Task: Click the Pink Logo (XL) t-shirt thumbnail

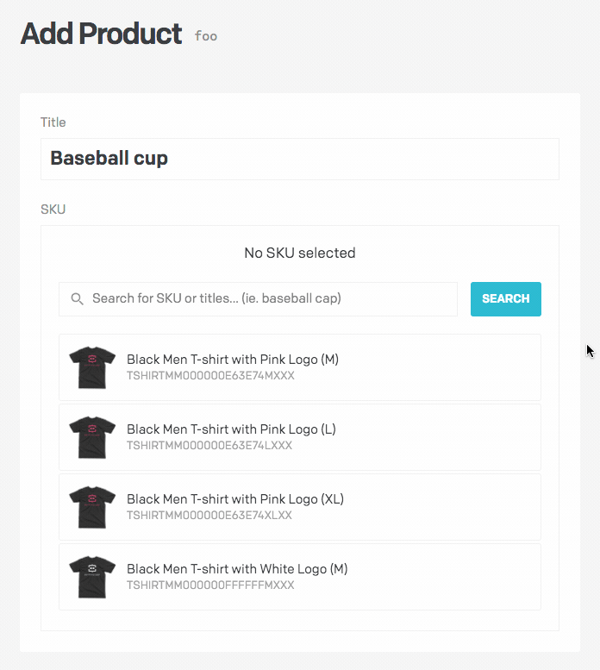Action: [x=92, y=507]
